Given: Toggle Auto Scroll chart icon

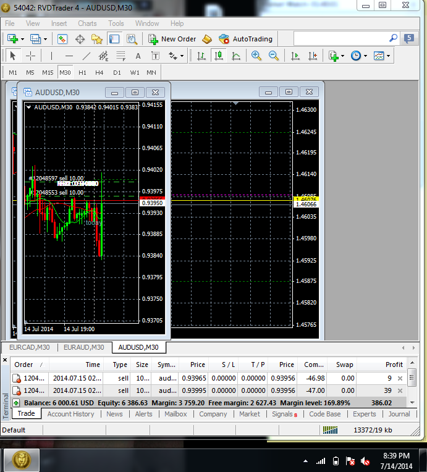Looking at the screenshot, I should tap(295, 56).
